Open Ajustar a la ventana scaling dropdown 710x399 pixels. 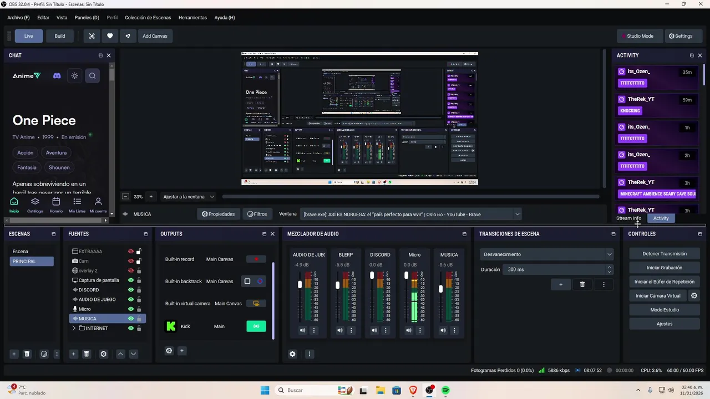[x=189, y=197]
